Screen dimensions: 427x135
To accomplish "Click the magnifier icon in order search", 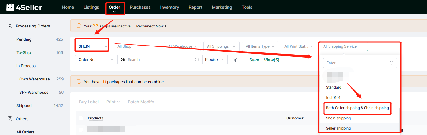I will pyautogui.click(x=197, y=60).
